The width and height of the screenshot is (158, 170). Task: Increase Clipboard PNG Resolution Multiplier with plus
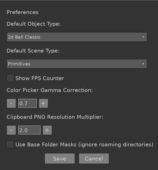tap(47, 130)
